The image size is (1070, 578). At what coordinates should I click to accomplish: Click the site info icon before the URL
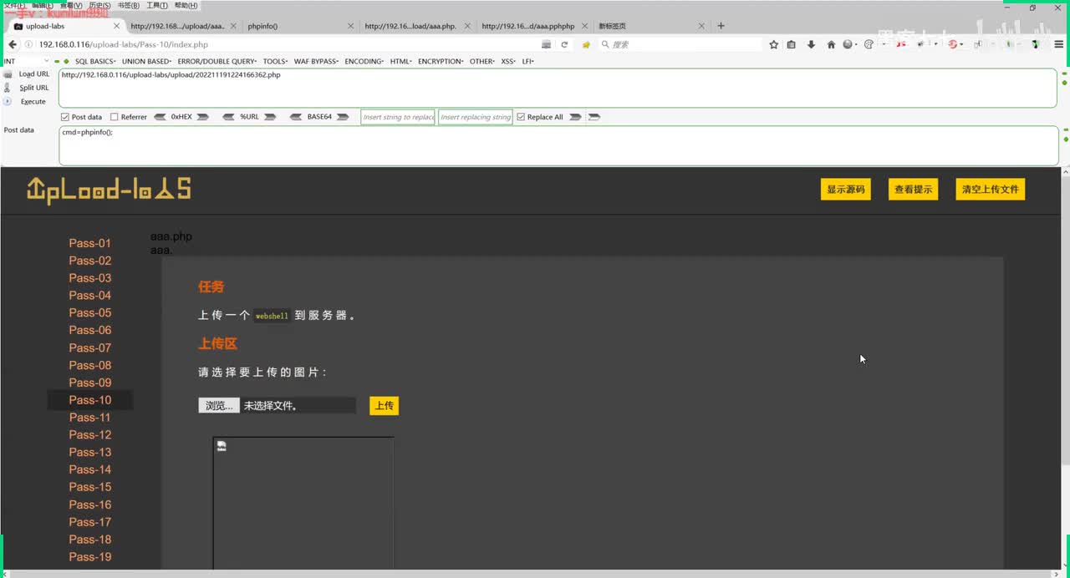pos(30,44)
